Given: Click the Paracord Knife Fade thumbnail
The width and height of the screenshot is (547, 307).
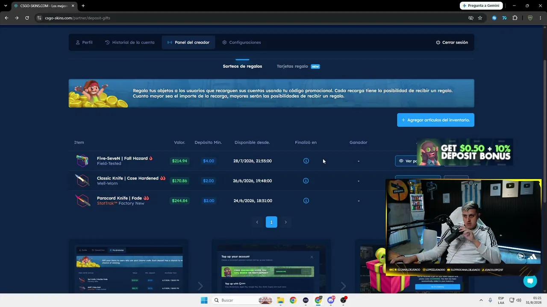Looking at the screenshot, I should click(x=82, y=200).
